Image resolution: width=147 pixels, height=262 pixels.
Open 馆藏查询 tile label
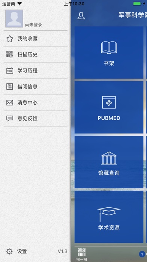pos(109,173)
